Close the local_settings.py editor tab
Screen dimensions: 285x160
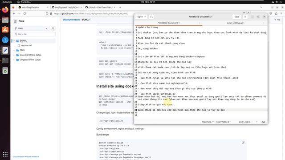263,23
